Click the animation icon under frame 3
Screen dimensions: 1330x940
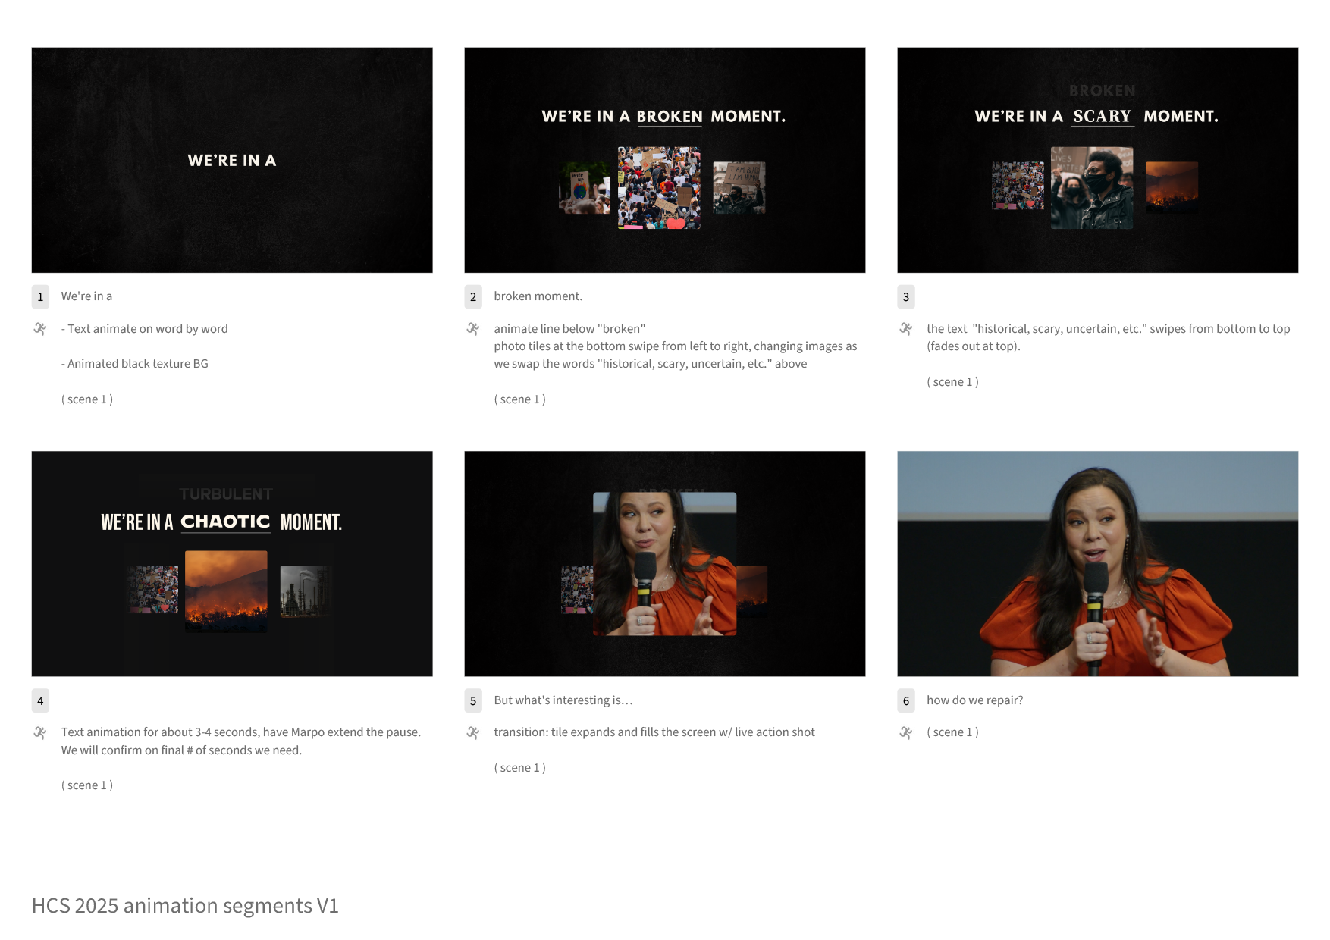906,329
